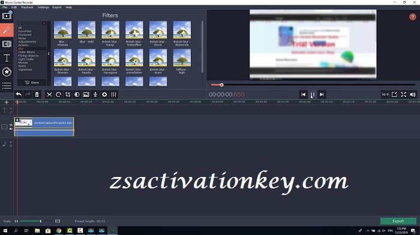Click the Record audio microphone icon
The image size is (420, 235).
pyautogui.click(x=95, y=94)
